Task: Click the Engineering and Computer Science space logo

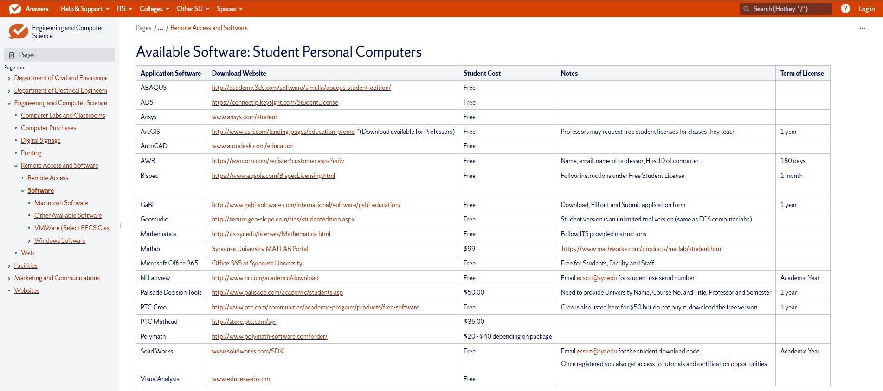Action: [18, 32]
